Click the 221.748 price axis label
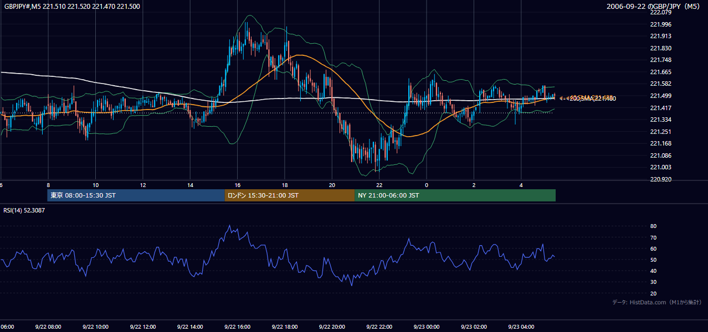The image size is (708, 332). 660,60
